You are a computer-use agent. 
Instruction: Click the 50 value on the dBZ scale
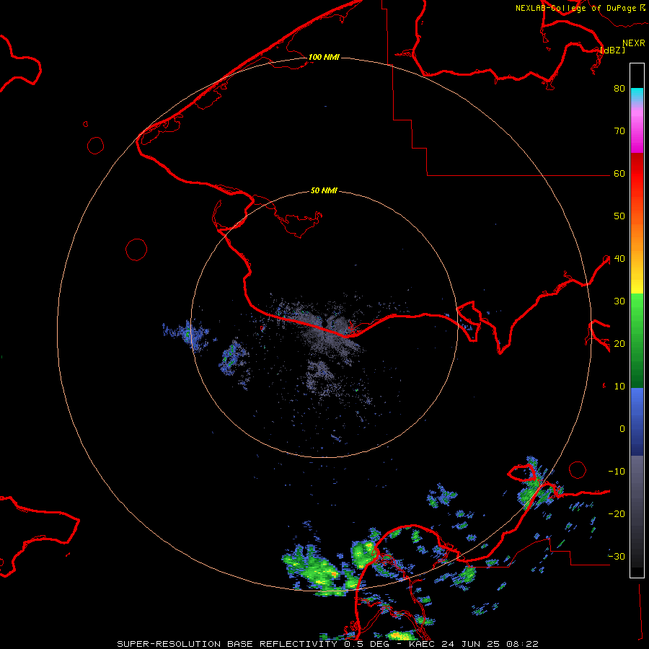tap(619, 216)
